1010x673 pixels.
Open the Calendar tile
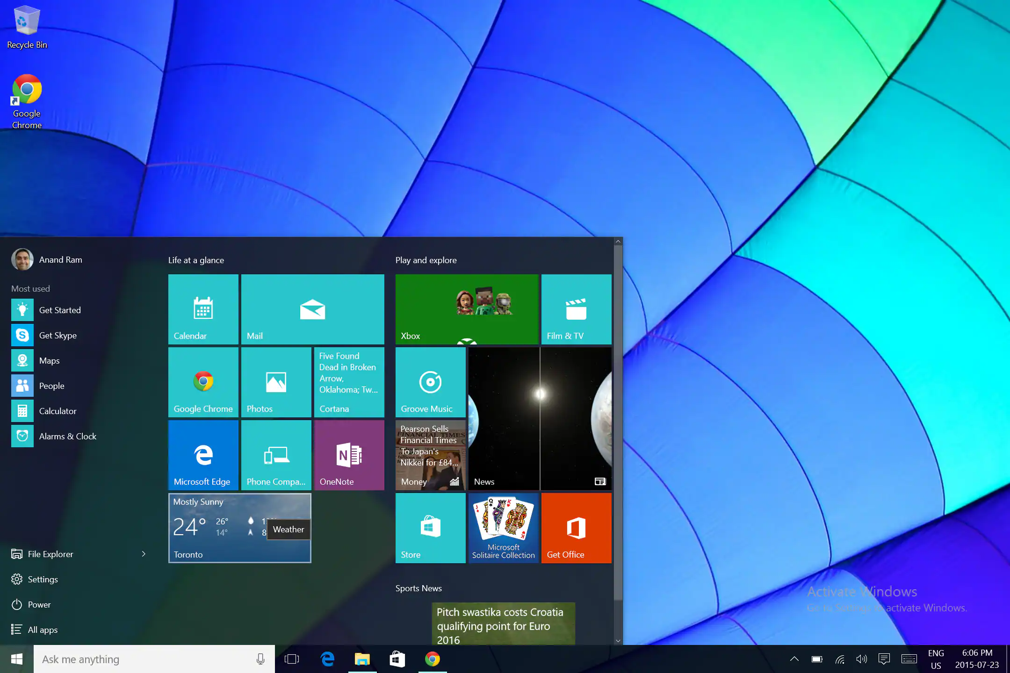(203, 308)
